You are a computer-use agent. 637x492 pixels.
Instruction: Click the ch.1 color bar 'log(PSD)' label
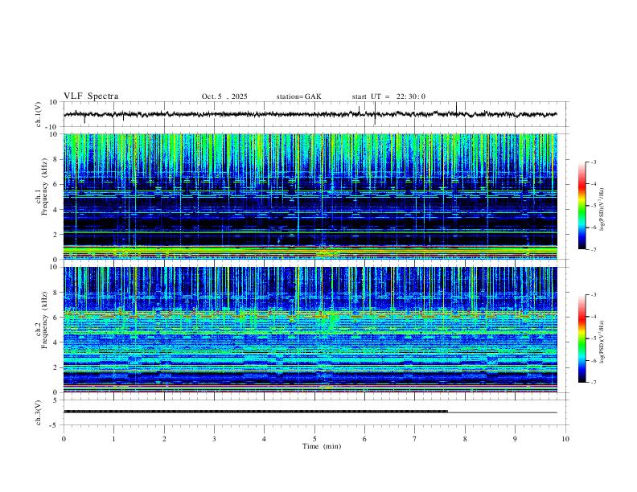[602, 210]
